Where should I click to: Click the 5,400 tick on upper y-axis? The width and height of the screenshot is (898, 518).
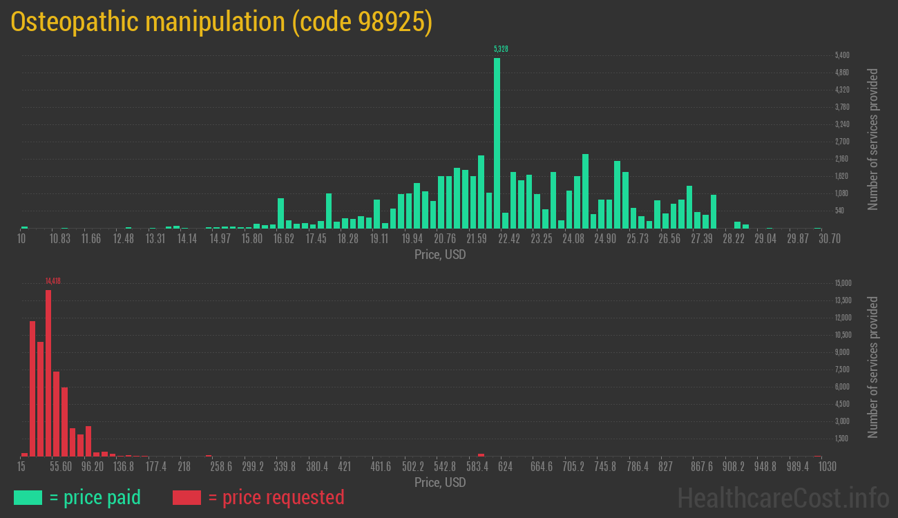(842, 55)
